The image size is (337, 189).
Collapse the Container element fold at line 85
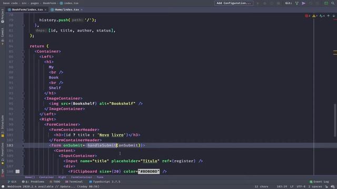(x=23, y=51)
